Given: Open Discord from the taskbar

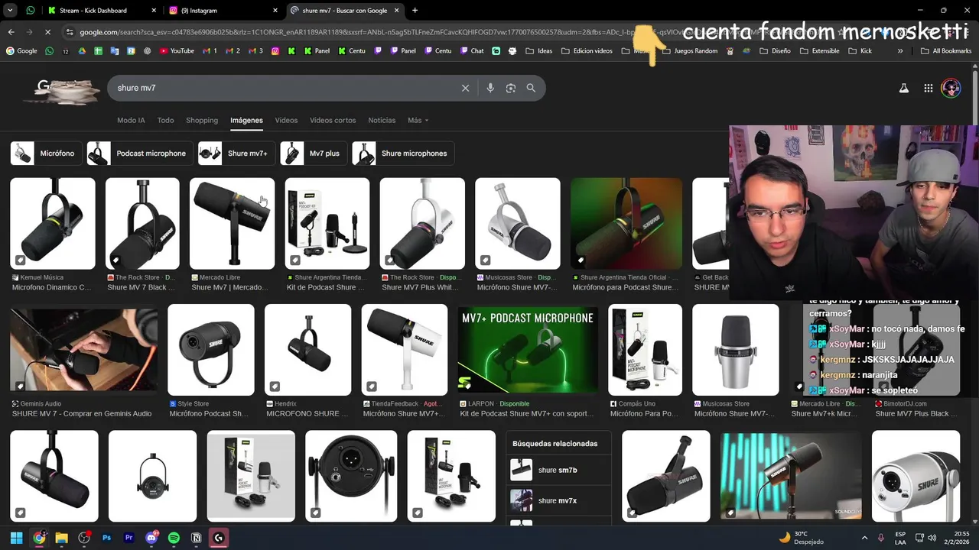Looking at the screenshot, I should (x=151, y=538).
